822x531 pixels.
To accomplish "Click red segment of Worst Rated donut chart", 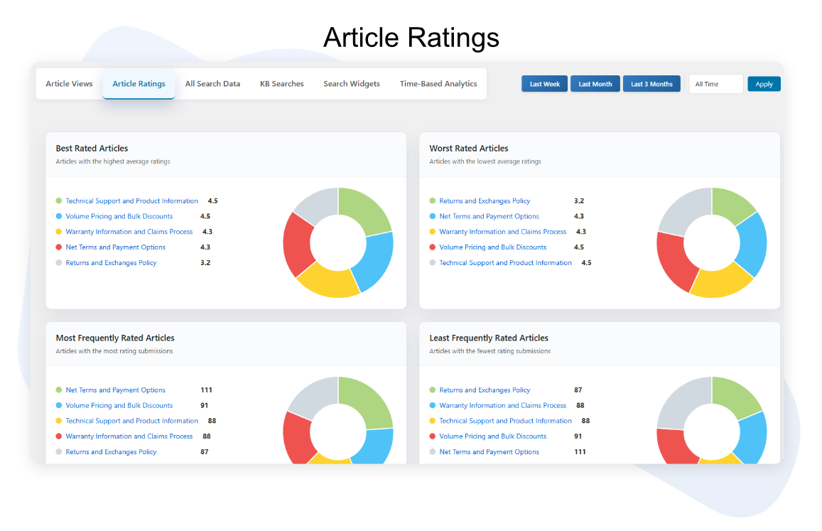I will click(672, 258).
